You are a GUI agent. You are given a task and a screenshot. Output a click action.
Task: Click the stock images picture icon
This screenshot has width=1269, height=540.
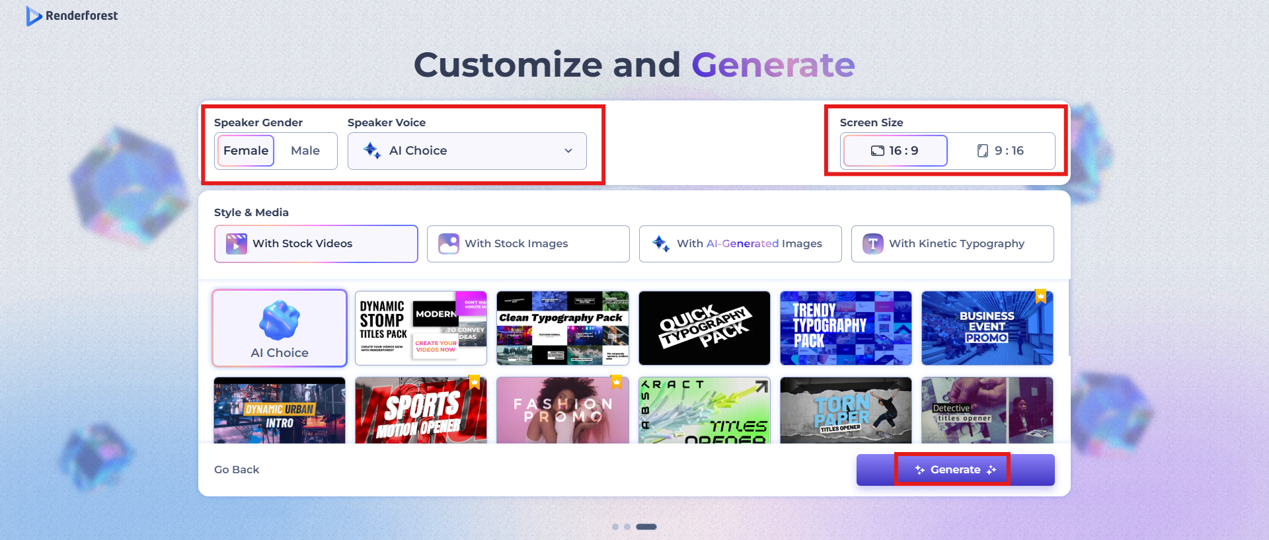pos(449,244)
